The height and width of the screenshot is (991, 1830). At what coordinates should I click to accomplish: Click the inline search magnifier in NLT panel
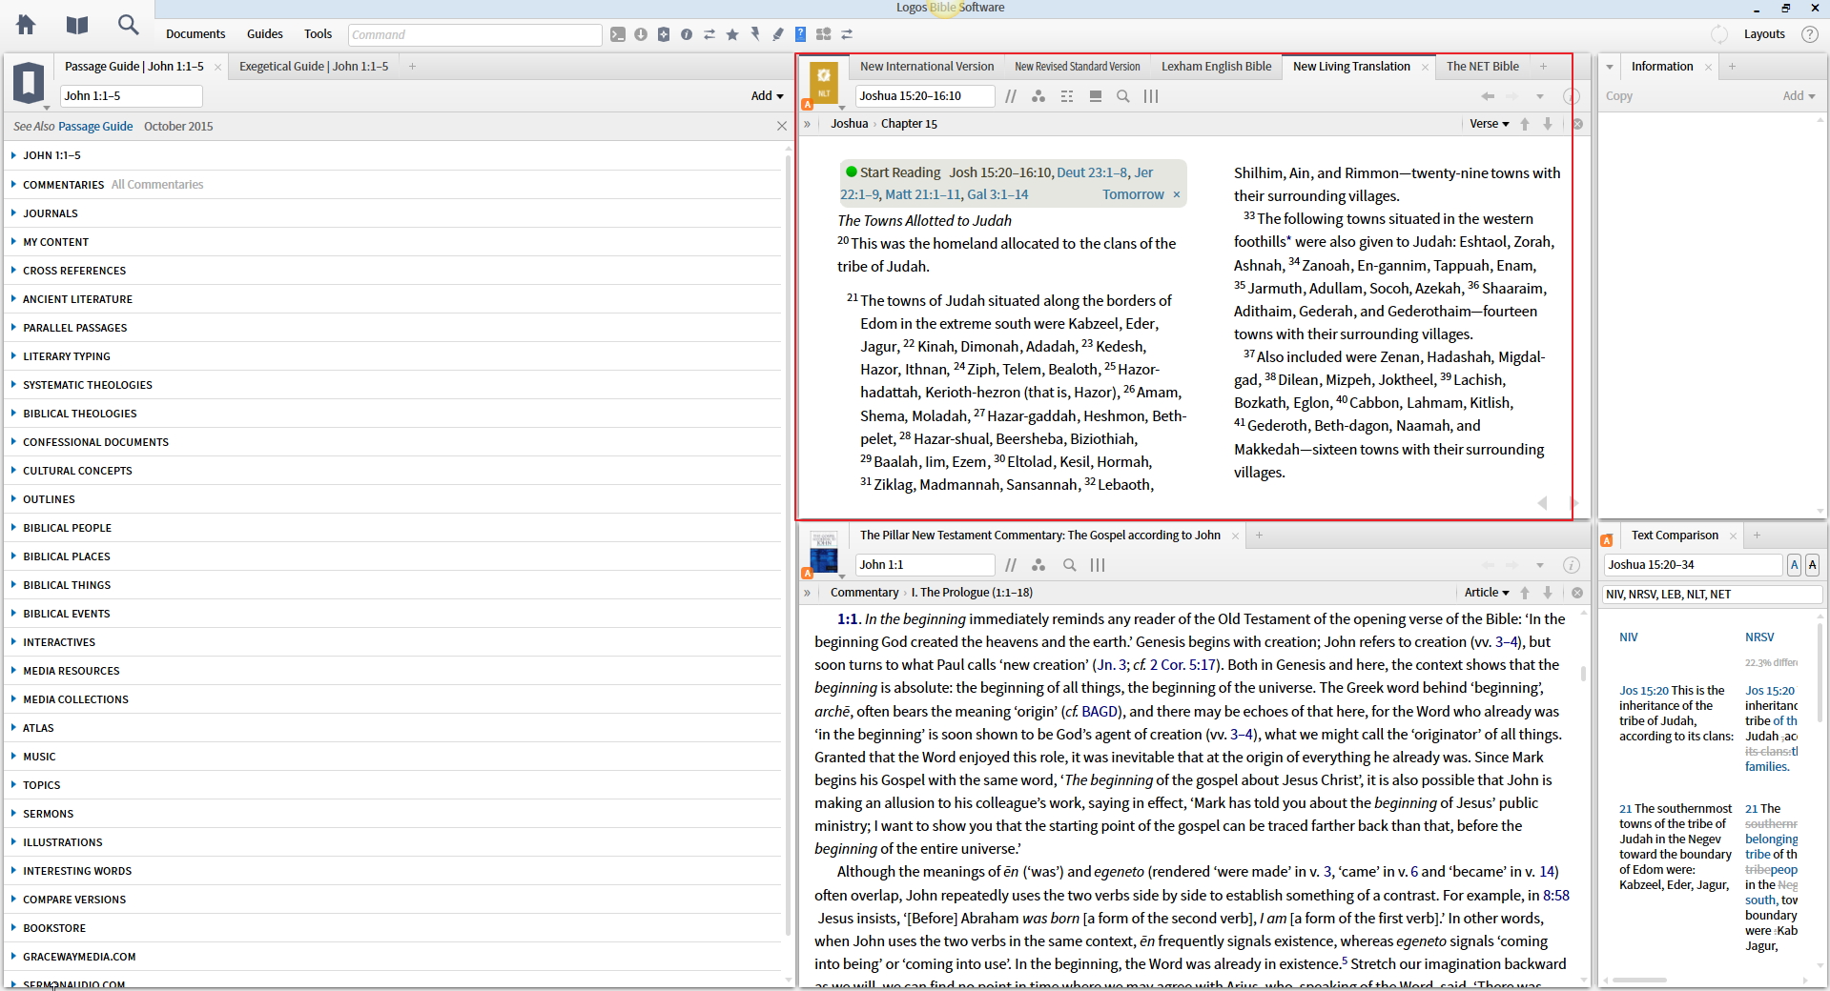pos(1123,96)
